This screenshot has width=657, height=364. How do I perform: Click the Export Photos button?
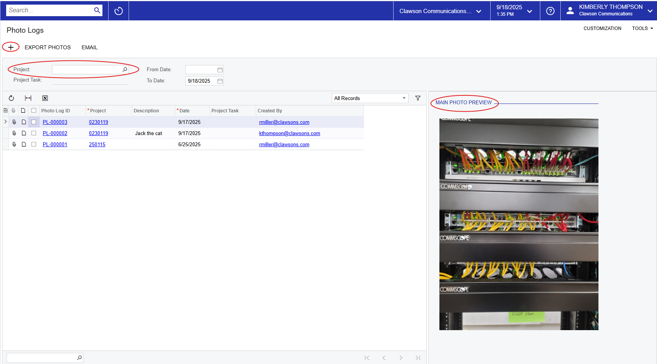48,47
